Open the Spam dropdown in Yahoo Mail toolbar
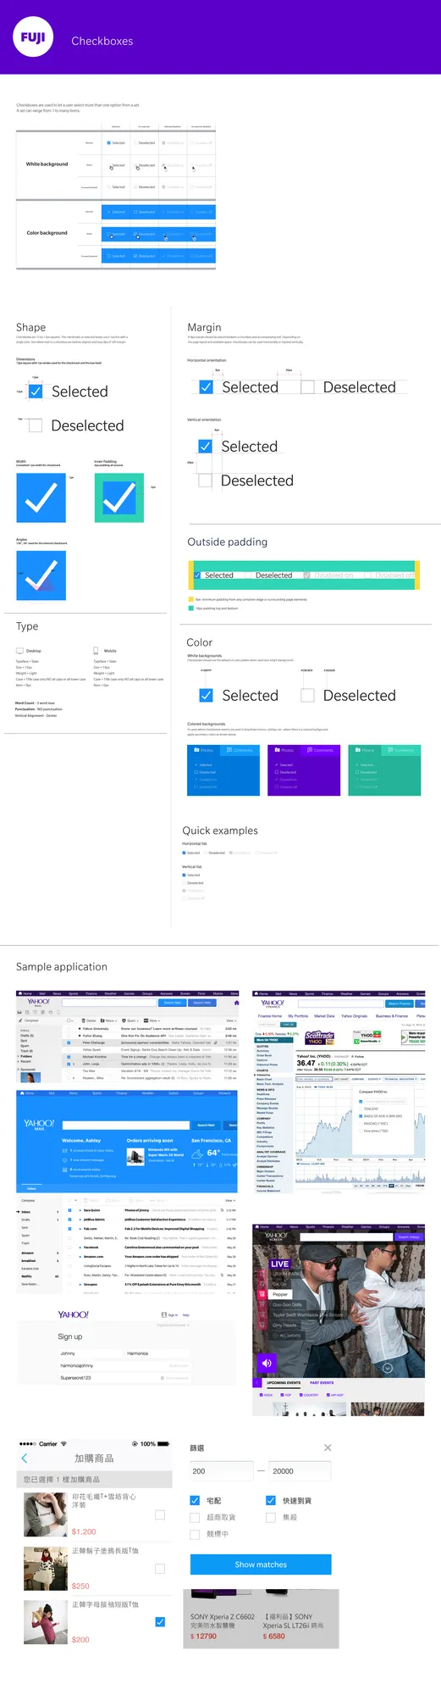The width and height of the screenshot is (441, 1695). click(131, 1020)
